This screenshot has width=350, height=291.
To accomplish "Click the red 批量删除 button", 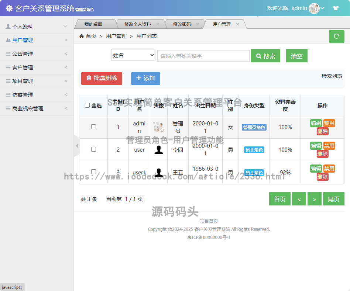I will [102, 78].
